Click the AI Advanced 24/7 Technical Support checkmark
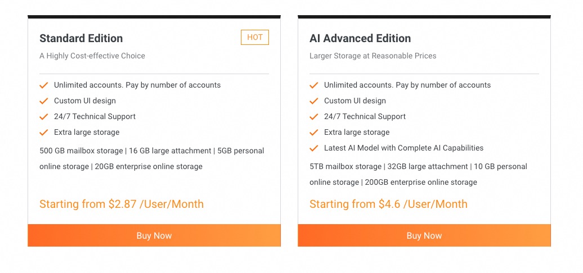583x273 pixels. 313,117
